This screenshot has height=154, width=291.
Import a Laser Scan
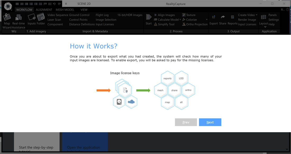54,20
